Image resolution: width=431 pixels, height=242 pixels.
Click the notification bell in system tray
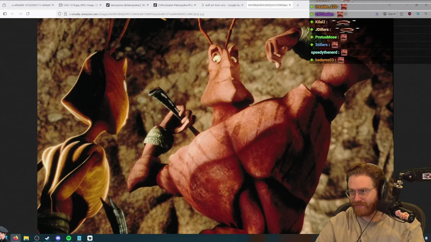[x=426, y=238]
